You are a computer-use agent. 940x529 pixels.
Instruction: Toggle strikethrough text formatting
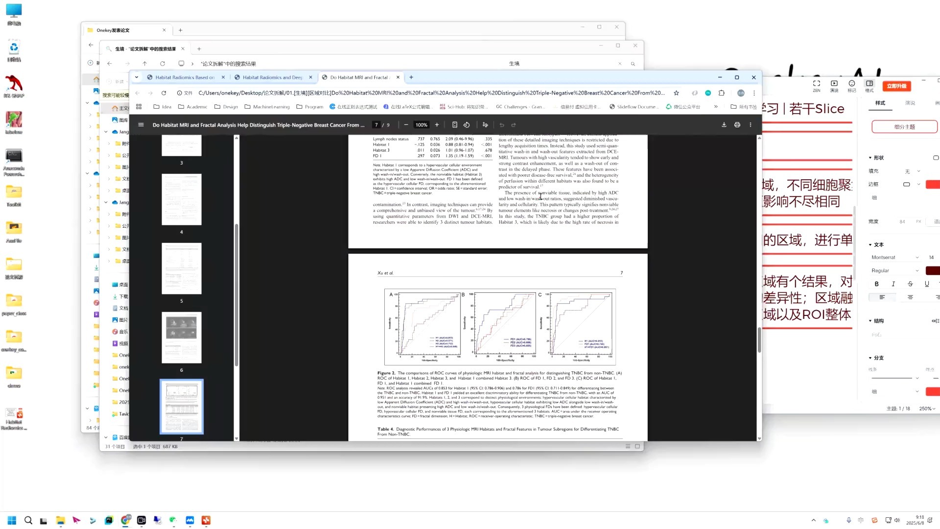tap(910, 284)
